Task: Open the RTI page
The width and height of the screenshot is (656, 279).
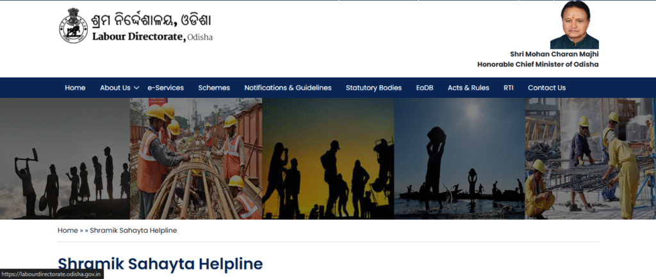Action: [x=508, y=88]
